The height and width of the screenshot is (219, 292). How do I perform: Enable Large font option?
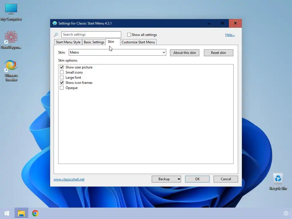coord(62,78)
